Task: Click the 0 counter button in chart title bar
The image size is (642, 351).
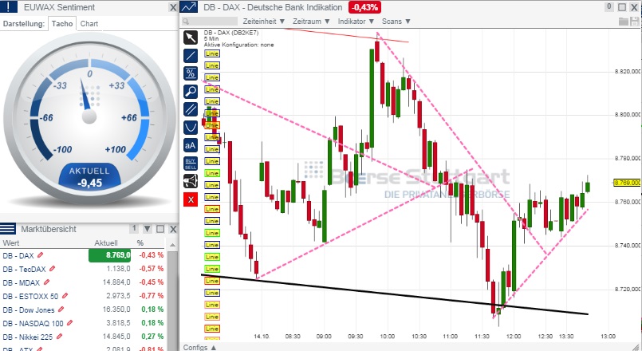Action: 609,7
